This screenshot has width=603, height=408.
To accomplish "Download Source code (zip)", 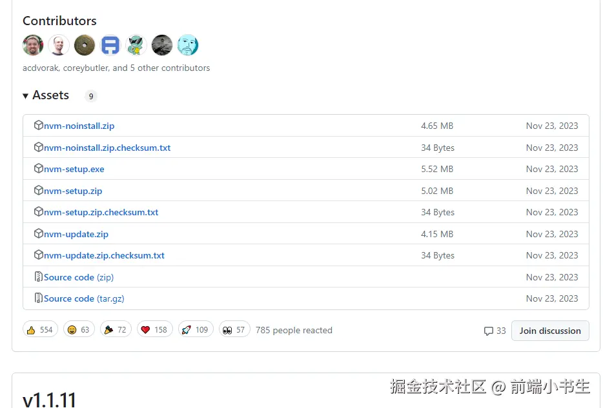I will pyautogui.click(x=79, y=277).
